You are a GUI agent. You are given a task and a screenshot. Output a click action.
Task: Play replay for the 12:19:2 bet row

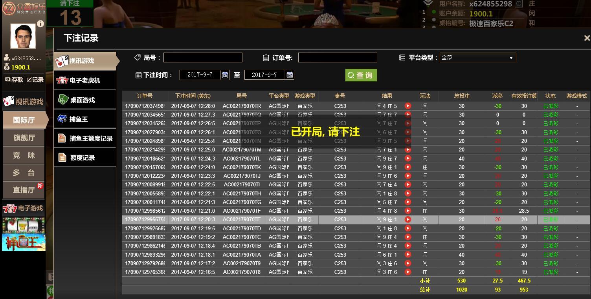point(408,237)
